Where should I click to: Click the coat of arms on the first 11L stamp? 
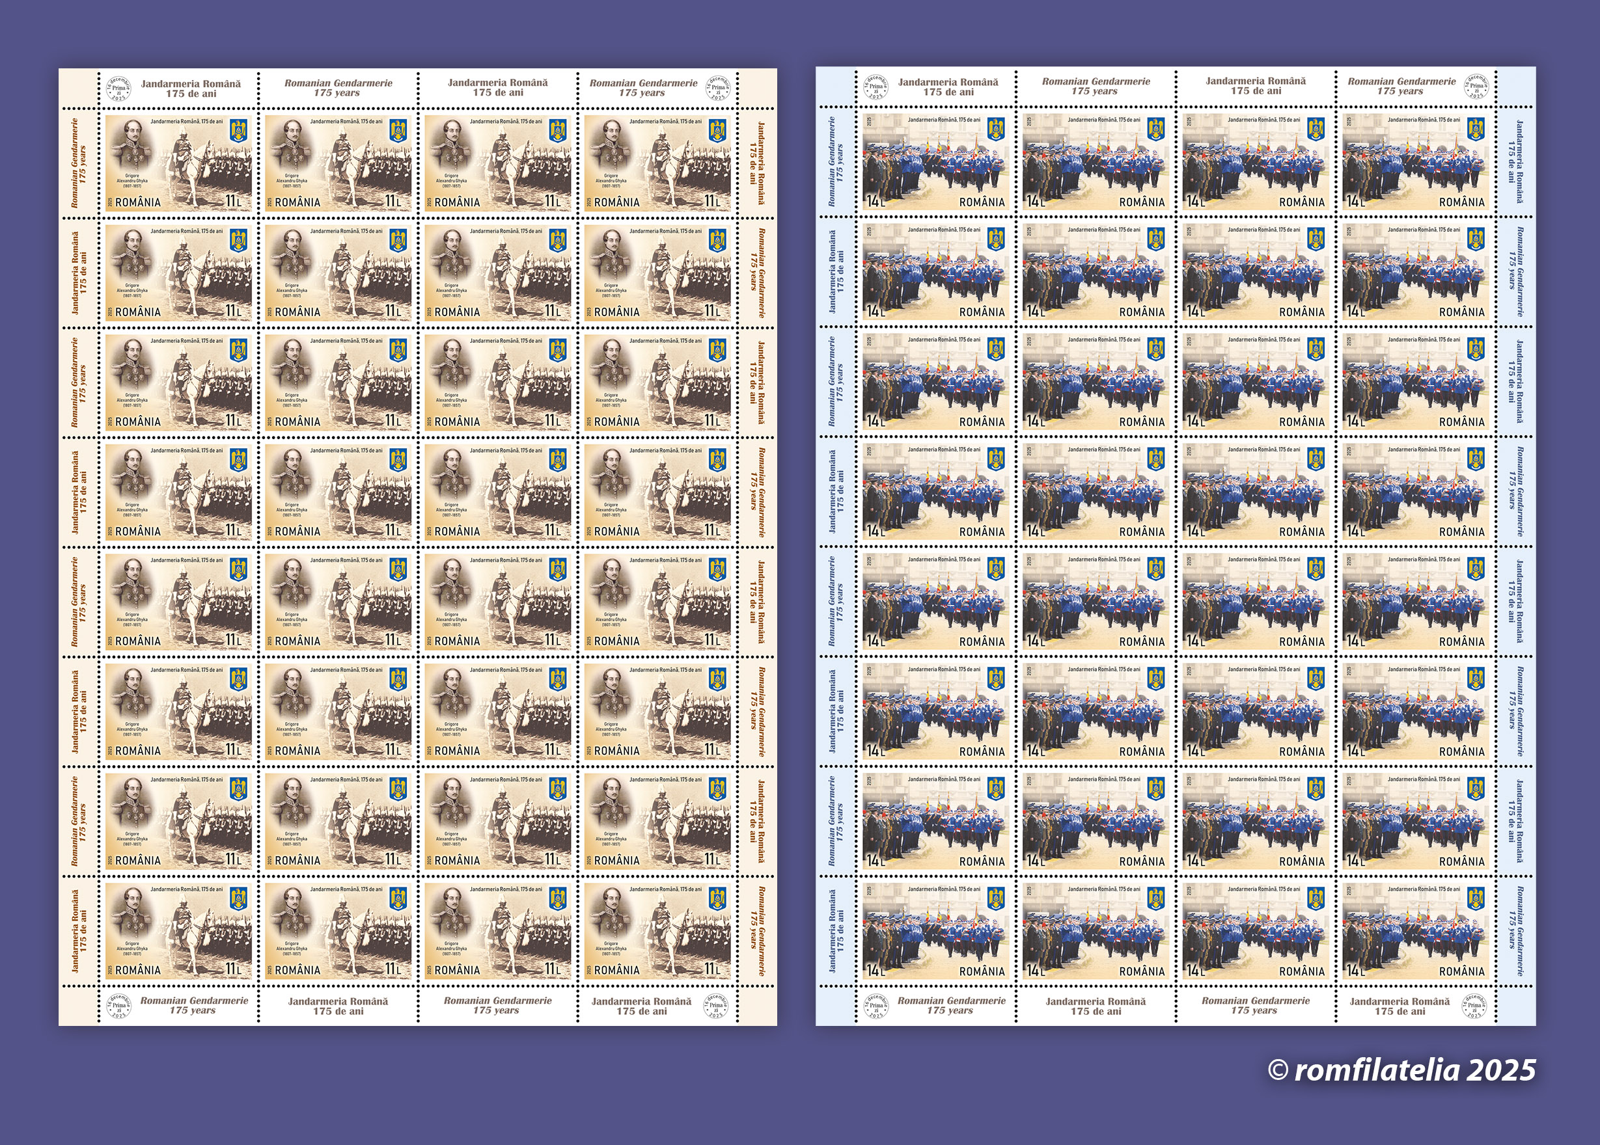(x=238, y=131)
